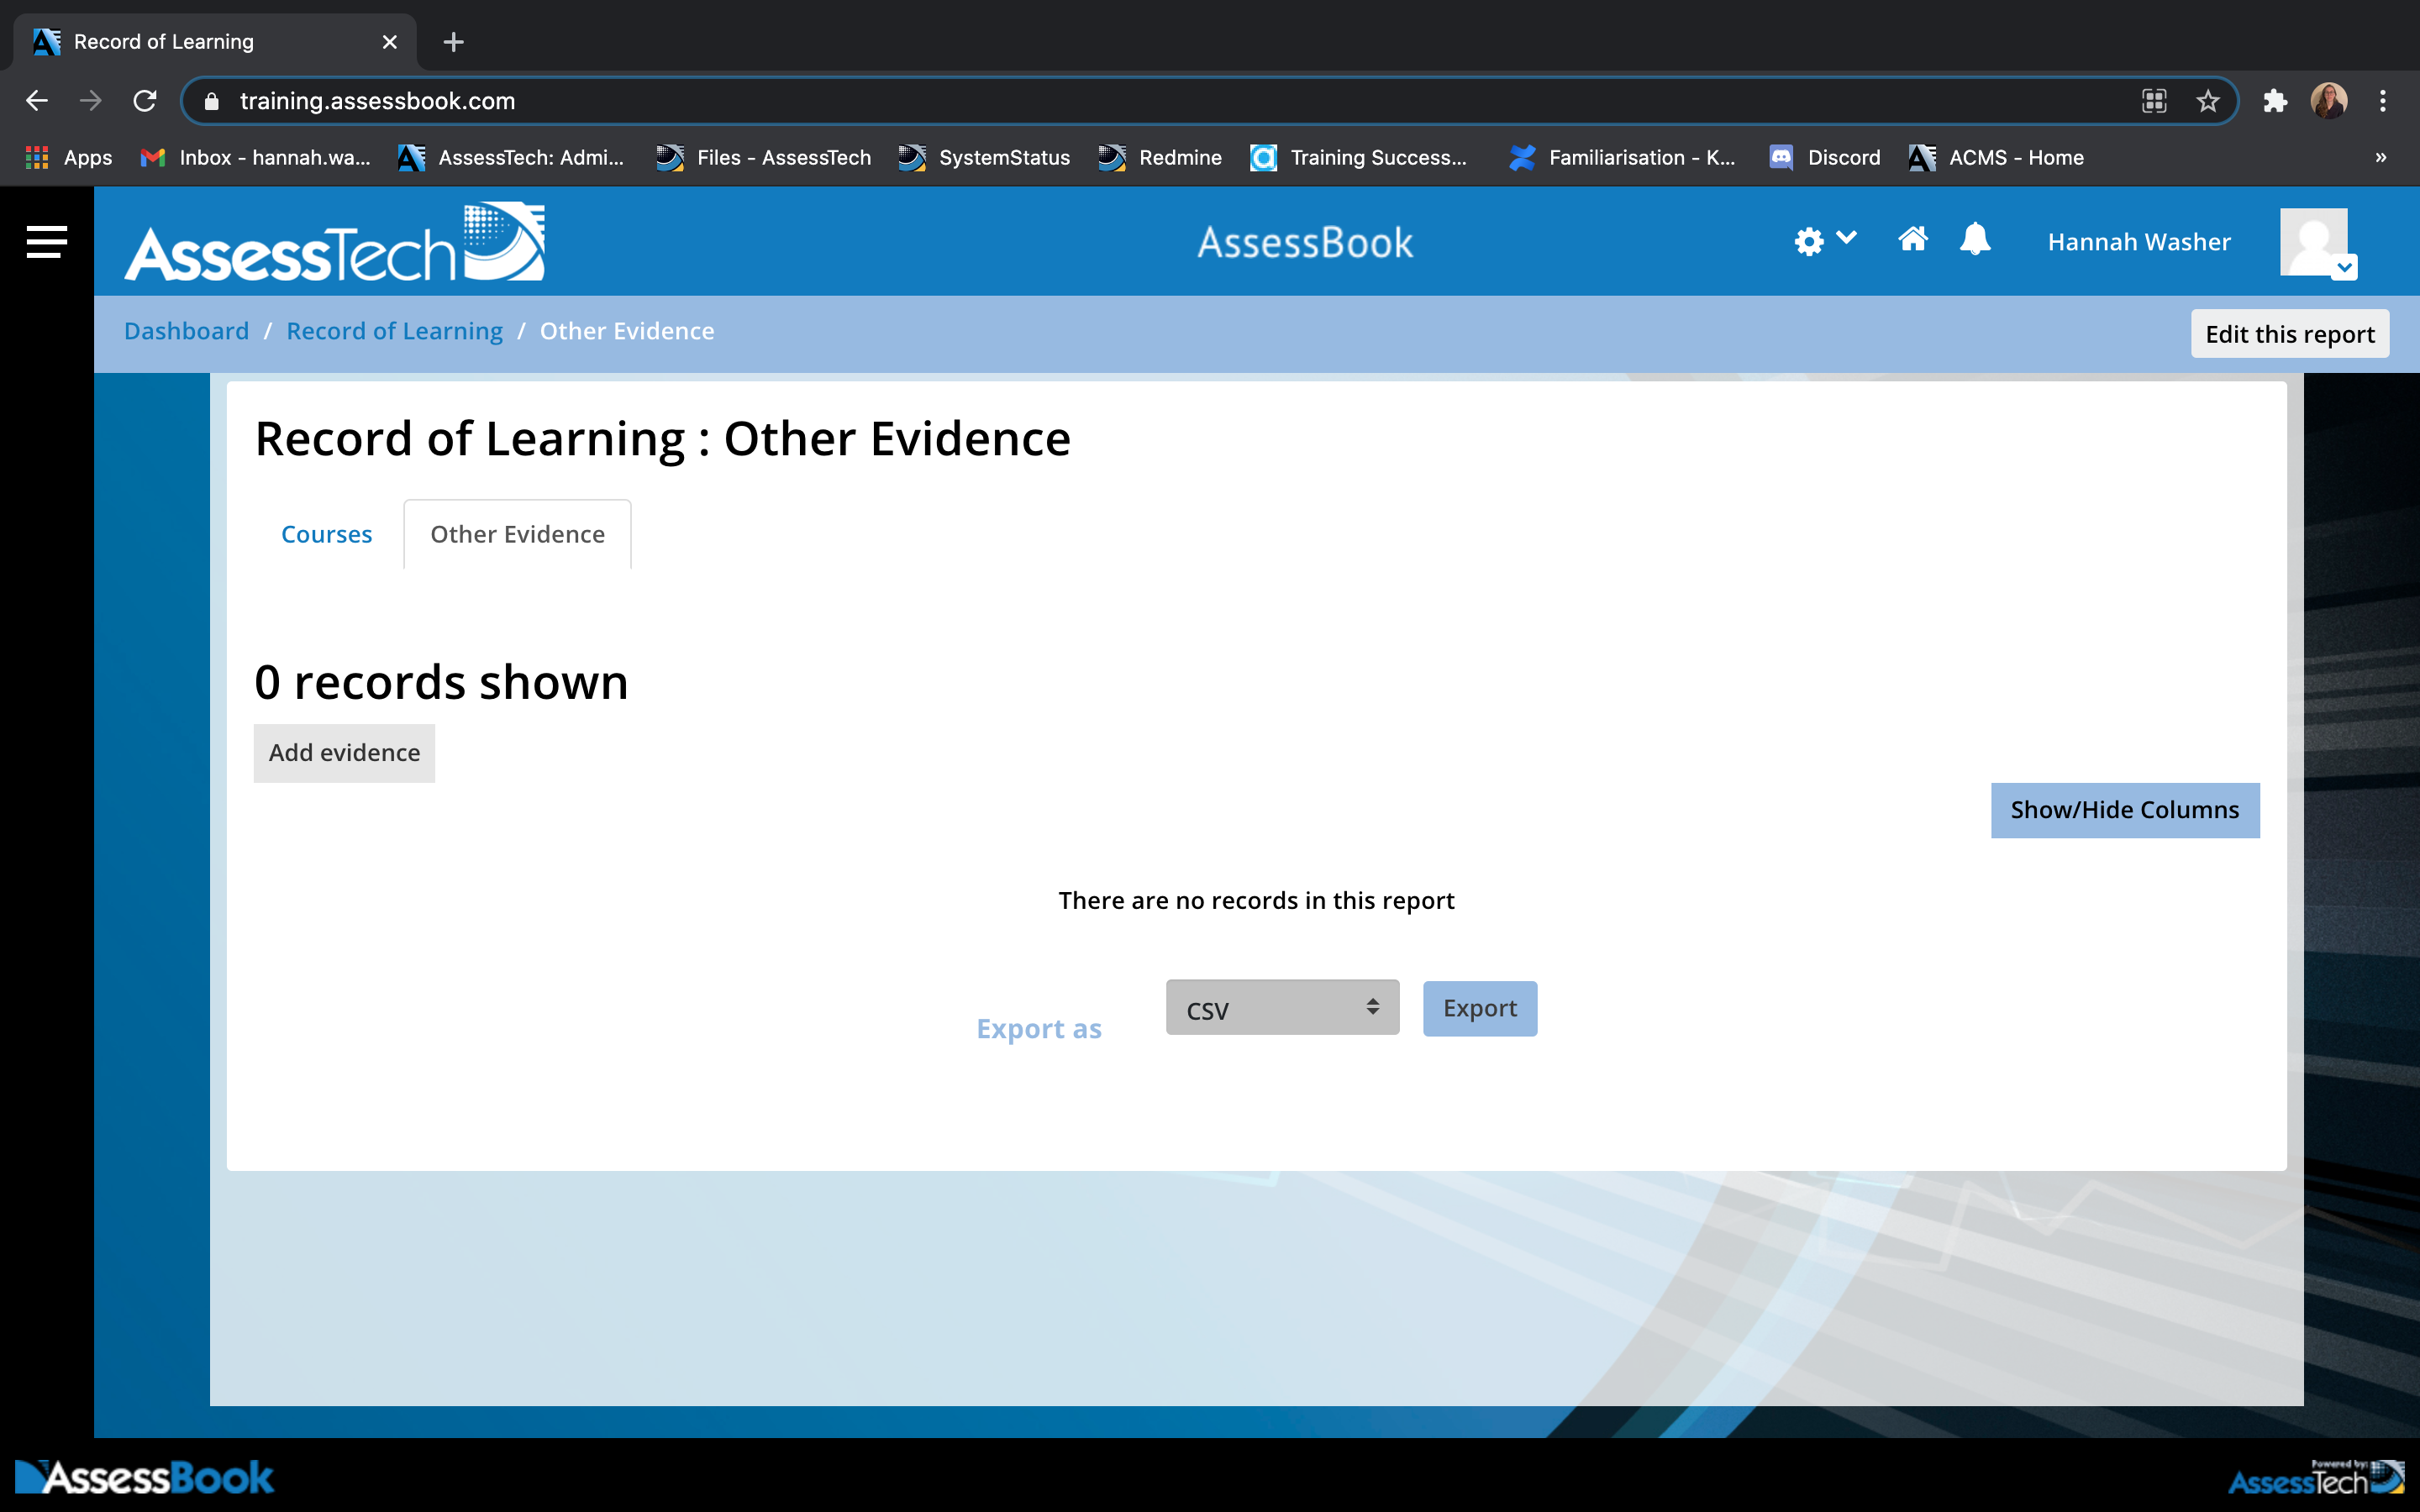Open Training Success bookmark
Image resolution: width=2420 pixels, height=1512 pixels.
click(1359, 157)
